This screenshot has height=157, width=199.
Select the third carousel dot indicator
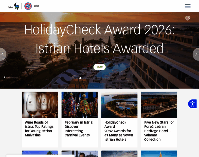[x=89, y=78]
